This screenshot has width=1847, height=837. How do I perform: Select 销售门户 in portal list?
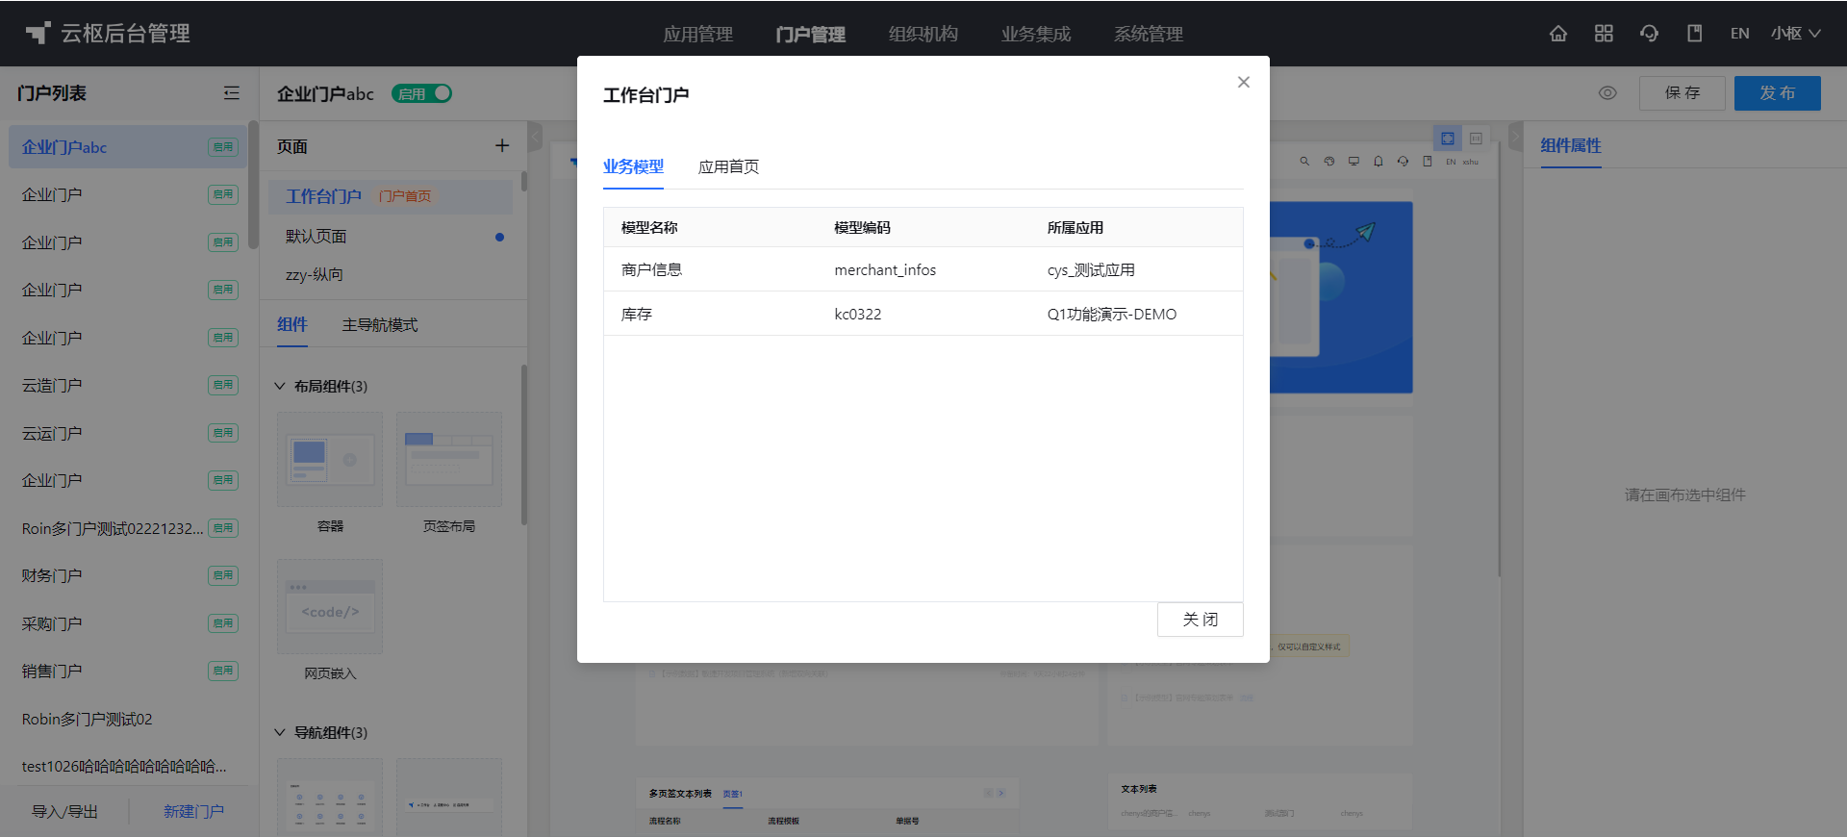(128, 671)
